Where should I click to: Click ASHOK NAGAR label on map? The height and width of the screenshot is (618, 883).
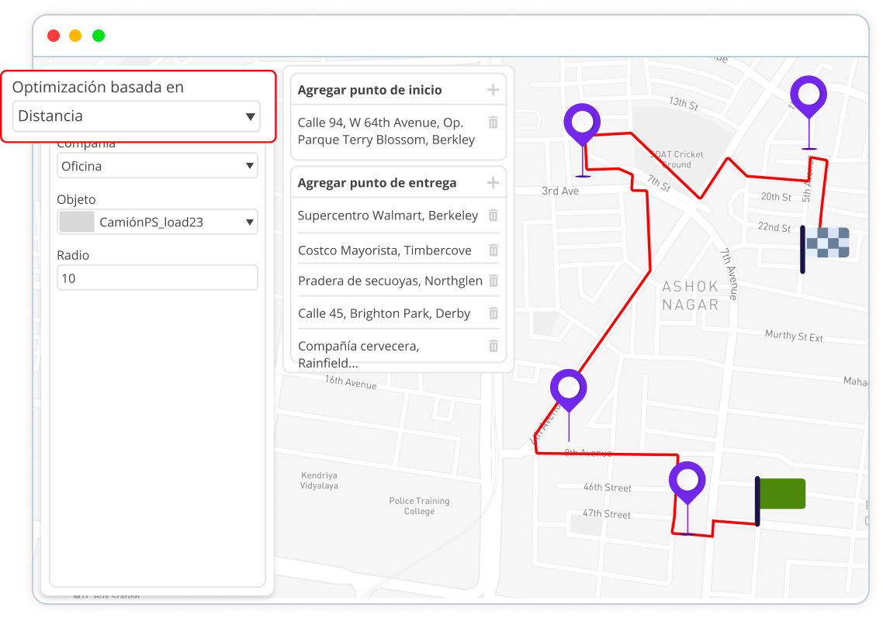[x=691, y=295]
